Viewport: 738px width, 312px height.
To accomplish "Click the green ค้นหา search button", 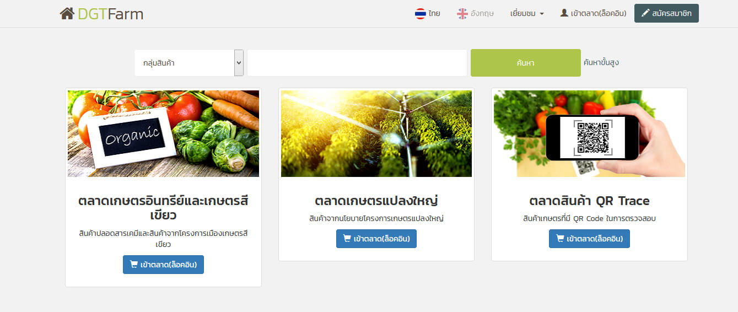I will [x=525, y=63].
